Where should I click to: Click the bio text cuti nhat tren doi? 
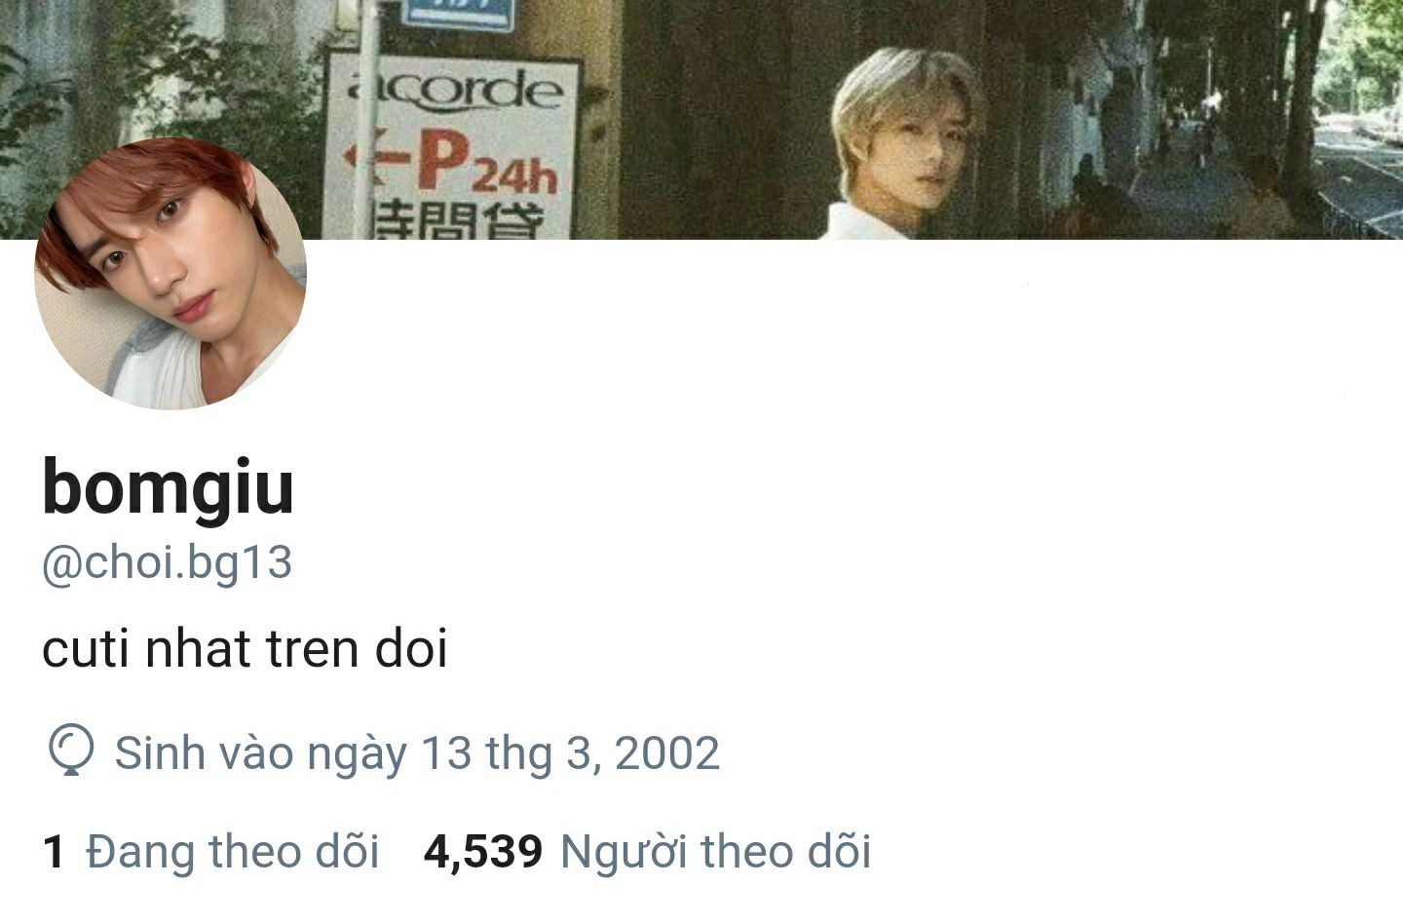pyautogui.click(x=245, y=649)
